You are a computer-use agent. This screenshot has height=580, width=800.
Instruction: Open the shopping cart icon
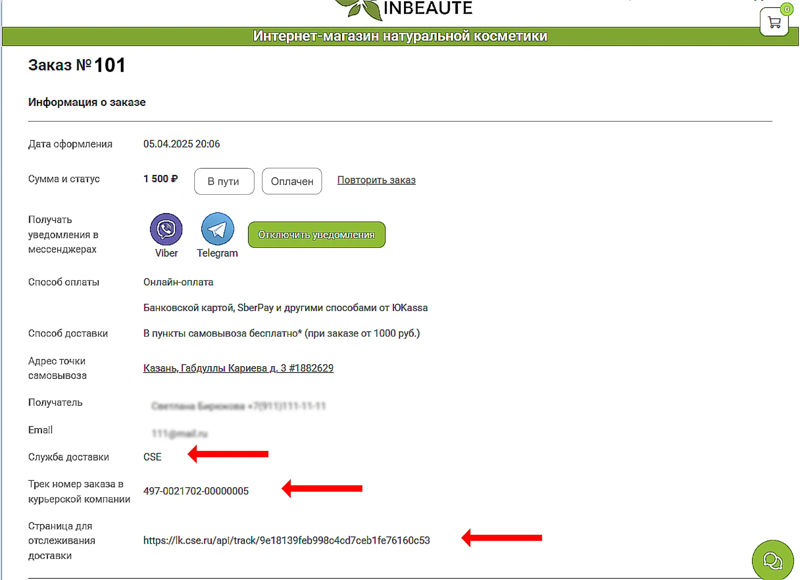[x=774, y=22]
